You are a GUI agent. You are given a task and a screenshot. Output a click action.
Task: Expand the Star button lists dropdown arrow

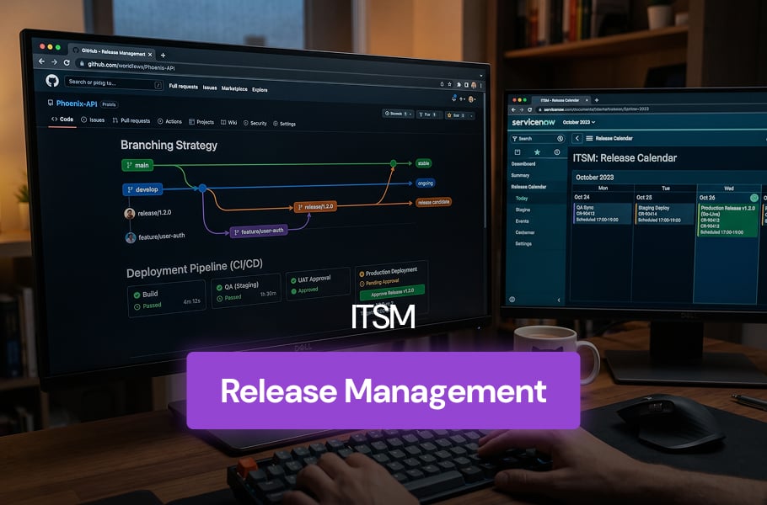(471, 116)
